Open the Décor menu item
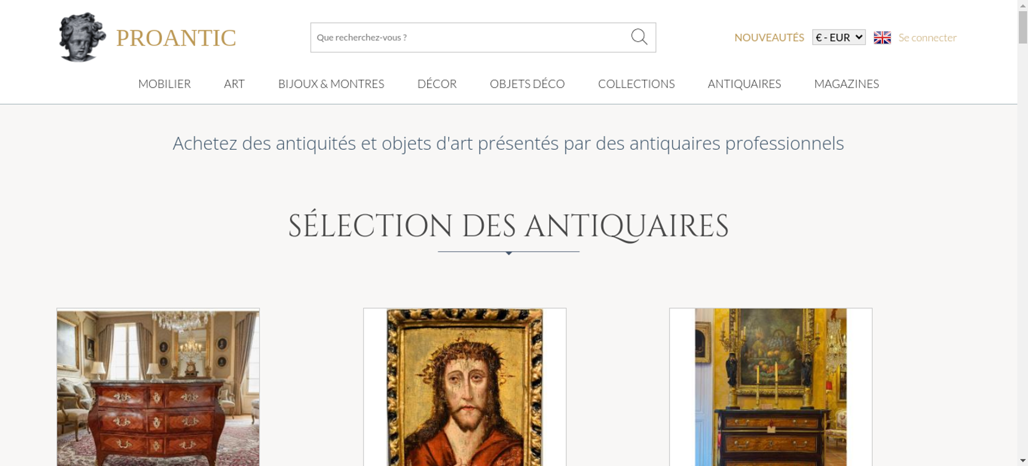1028x466 pixels. point(436,84)
